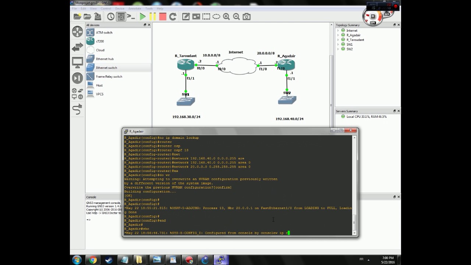Select the draw rectangle tool
Screen dimensions: 471x265
pyautogui.click(x=206, y=17)
